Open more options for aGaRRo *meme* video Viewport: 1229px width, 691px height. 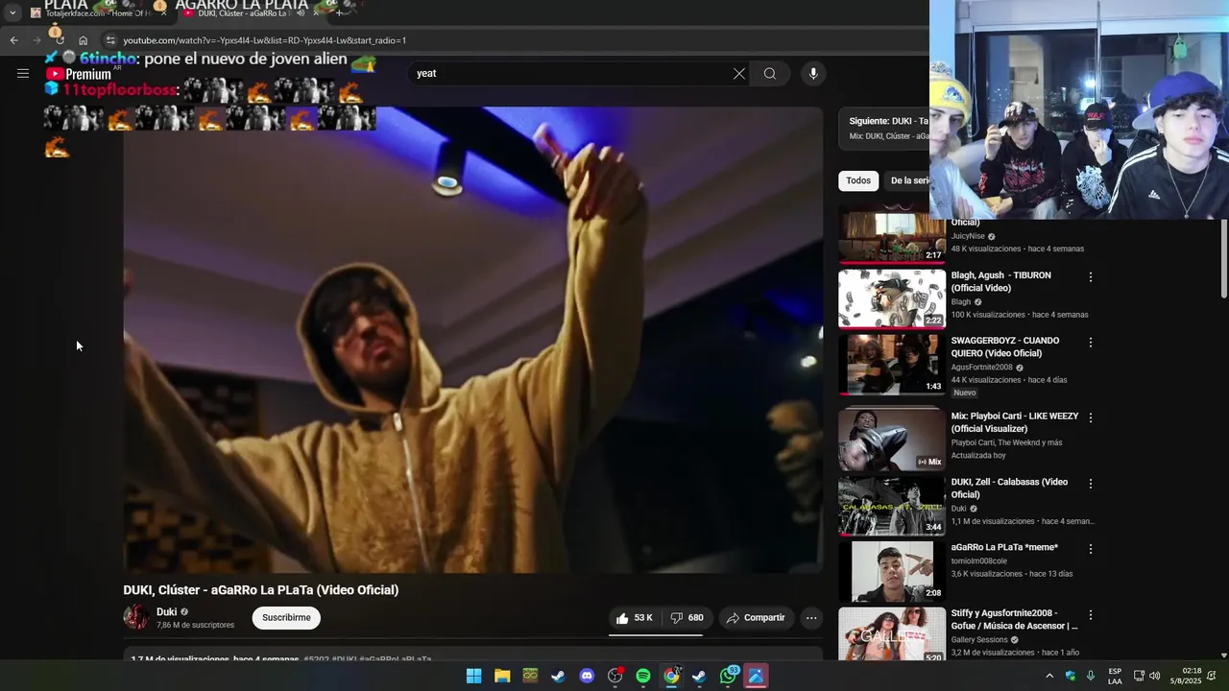coord(1090,549)
